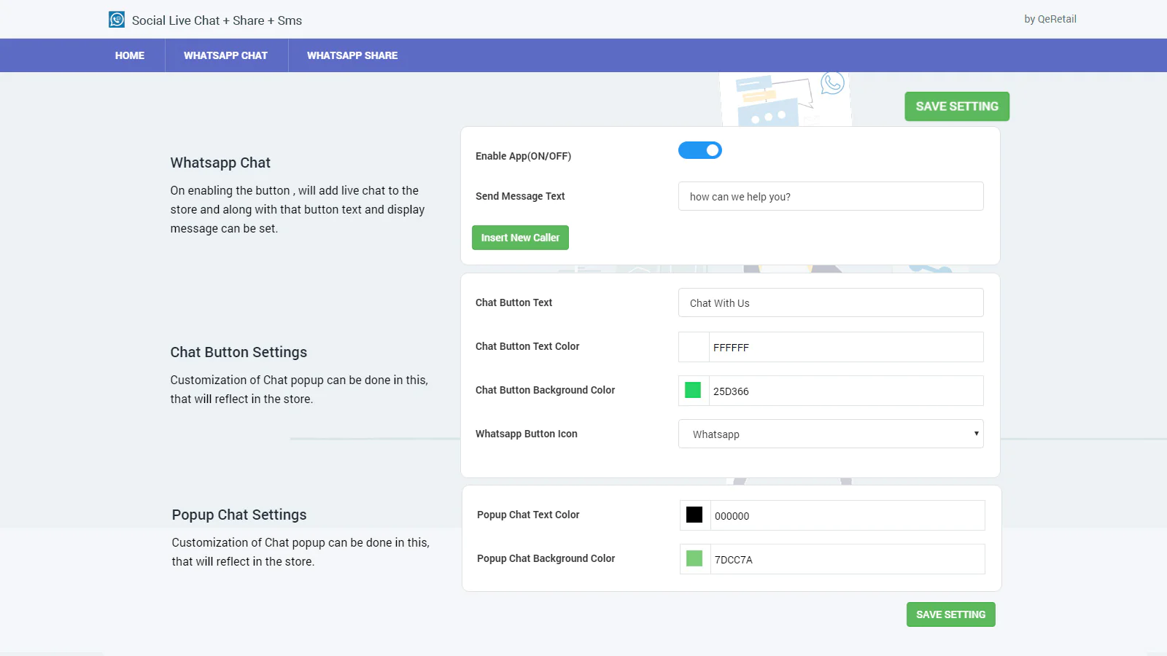Click the white Chat Button Text Color swatch
This screenshot has height=656, width=1167.
694,347
